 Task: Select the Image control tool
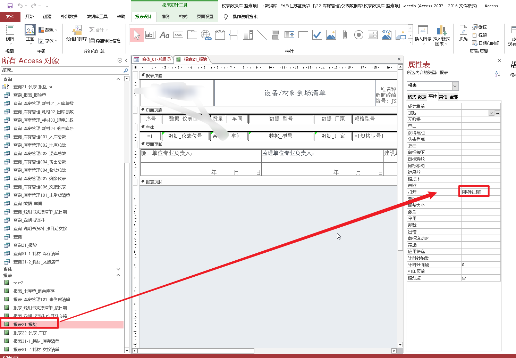click(x=400, y=35)
